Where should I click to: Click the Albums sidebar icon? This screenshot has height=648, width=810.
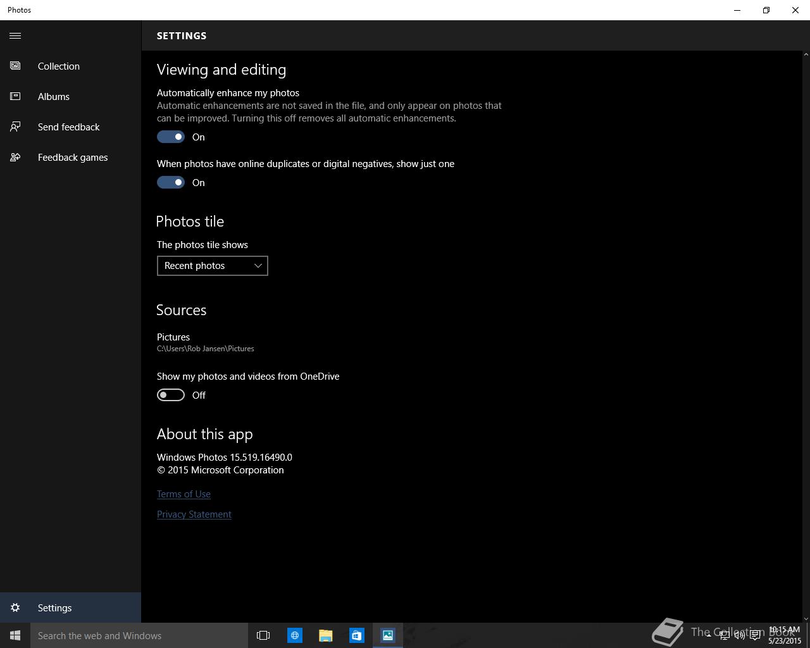click(15, 96)
